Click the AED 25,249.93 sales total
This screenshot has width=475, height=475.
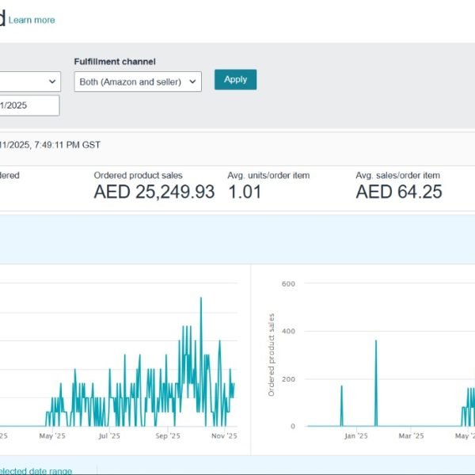[x=154, y=192]
